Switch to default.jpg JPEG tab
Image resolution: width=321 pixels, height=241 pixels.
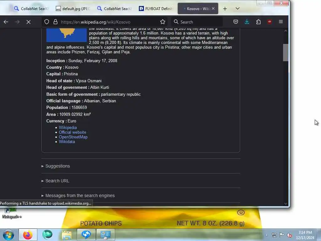(x=73, y=8)
